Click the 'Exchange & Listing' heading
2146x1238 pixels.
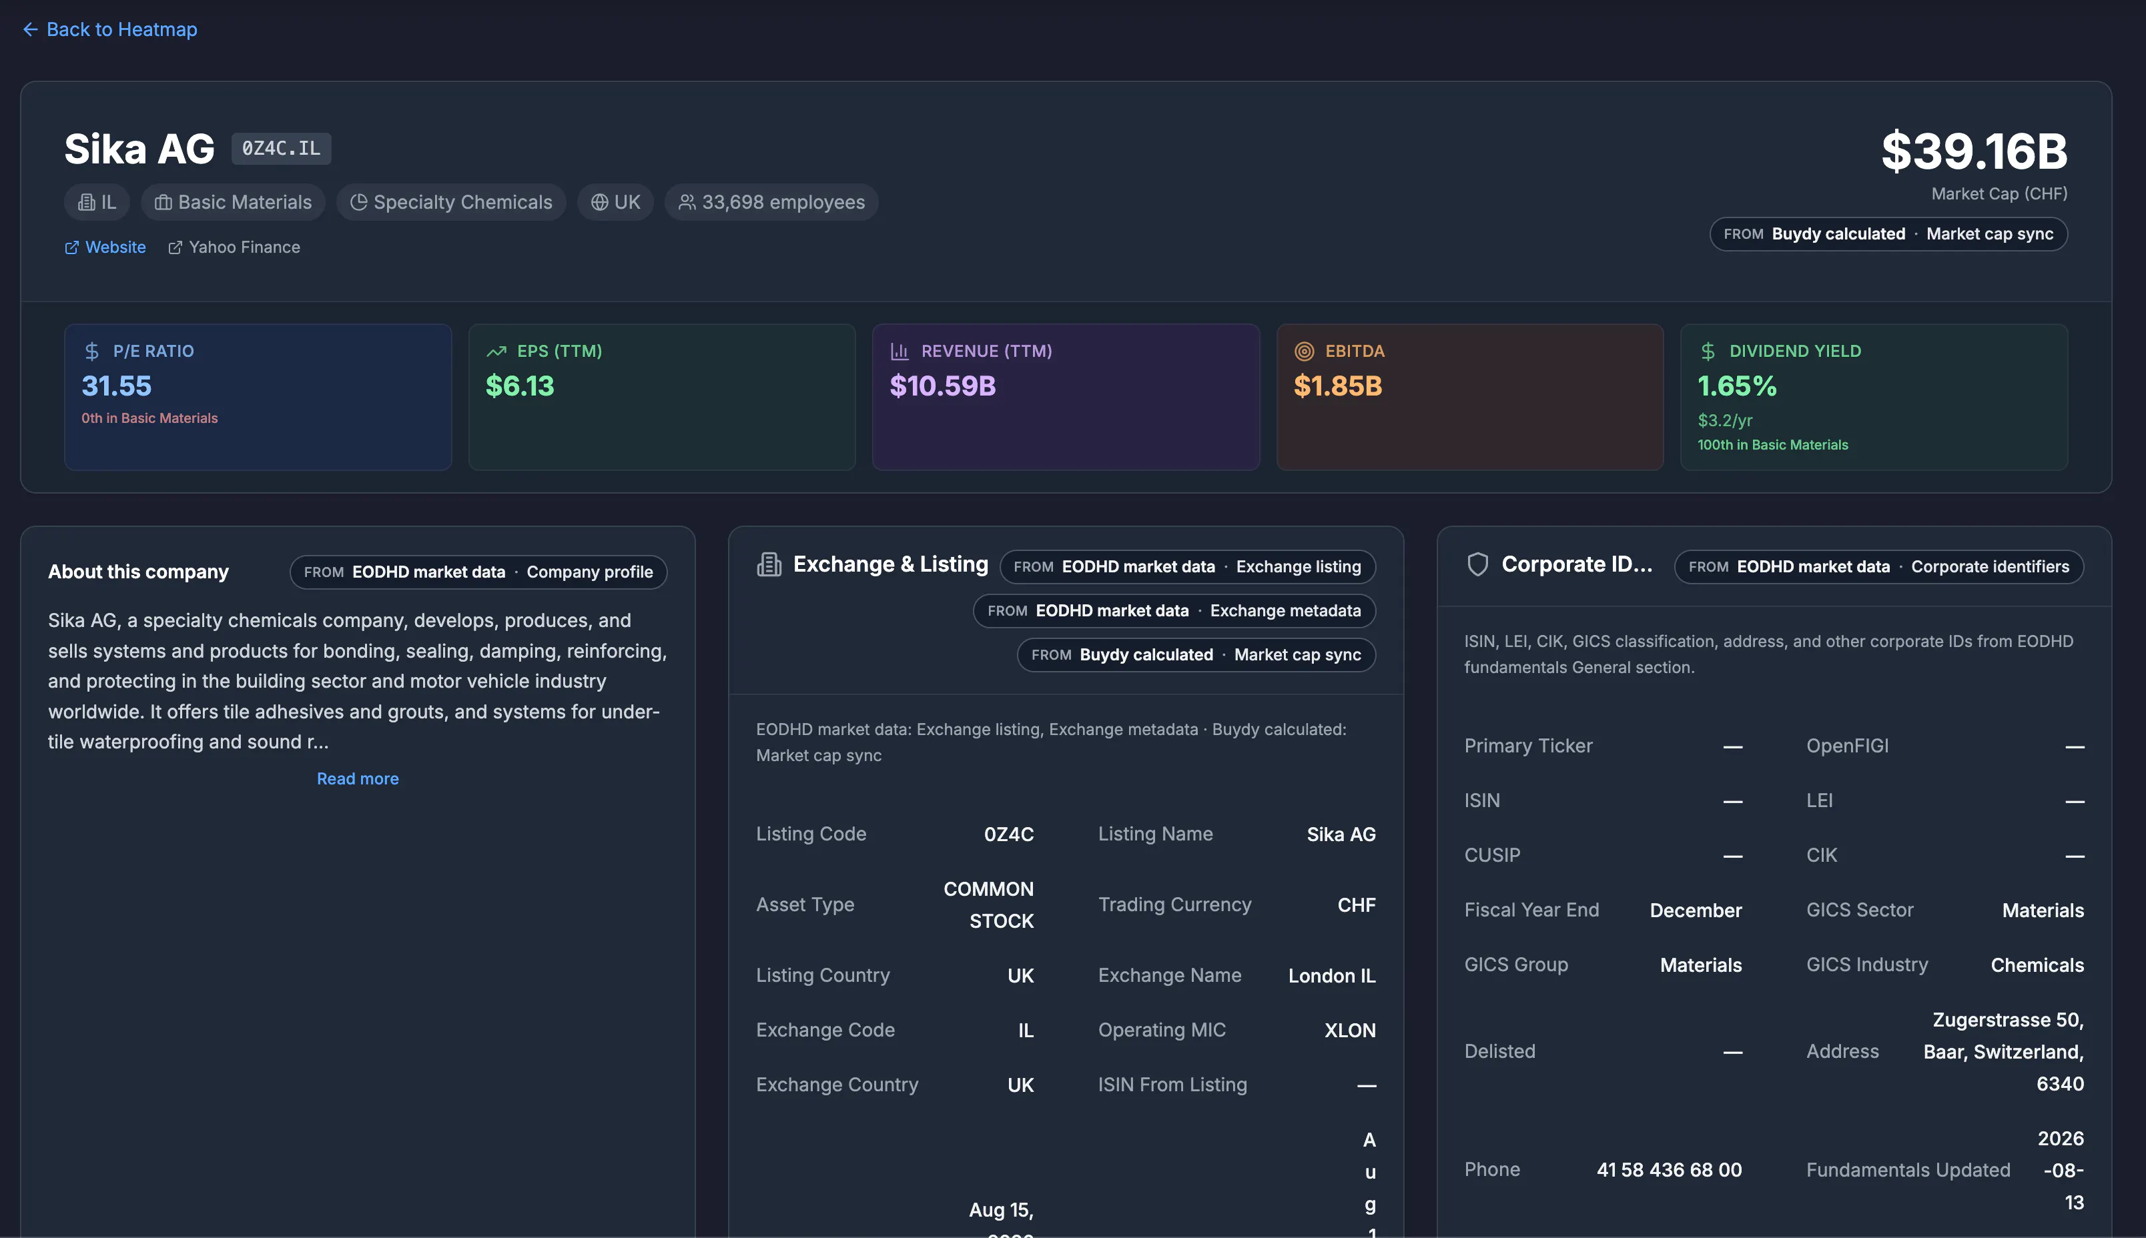click(x=891, y=564)
